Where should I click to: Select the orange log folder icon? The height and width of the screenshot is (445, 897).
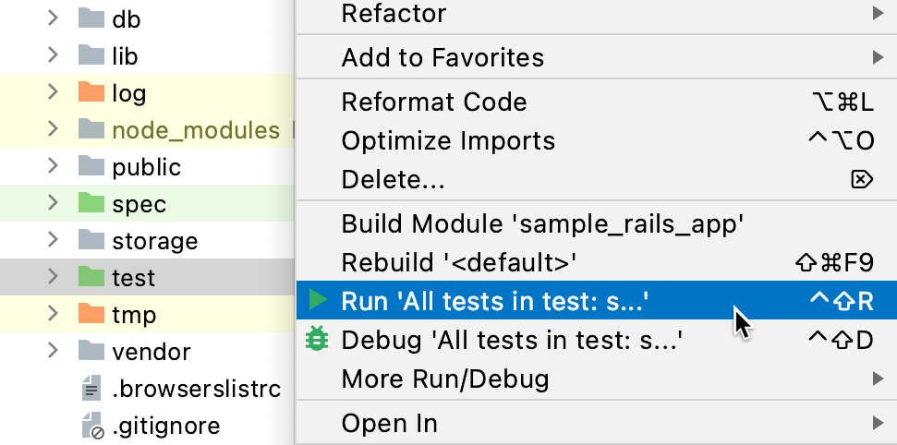pyautogui.click(x=91, y=92)
